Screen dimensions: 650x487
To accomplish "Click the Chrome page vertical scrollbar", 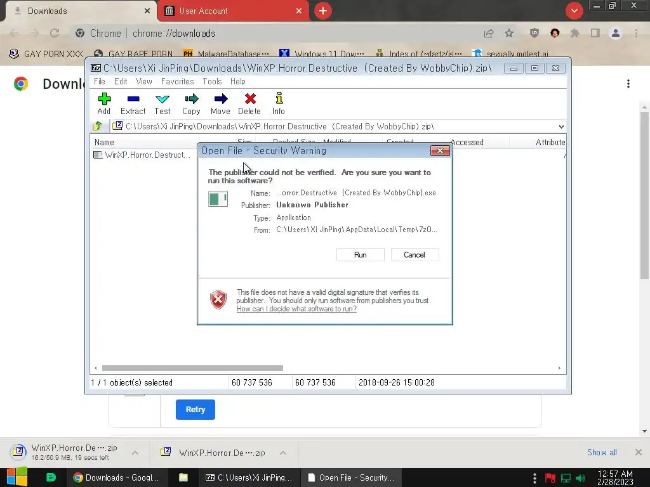I will click(644, 195).
